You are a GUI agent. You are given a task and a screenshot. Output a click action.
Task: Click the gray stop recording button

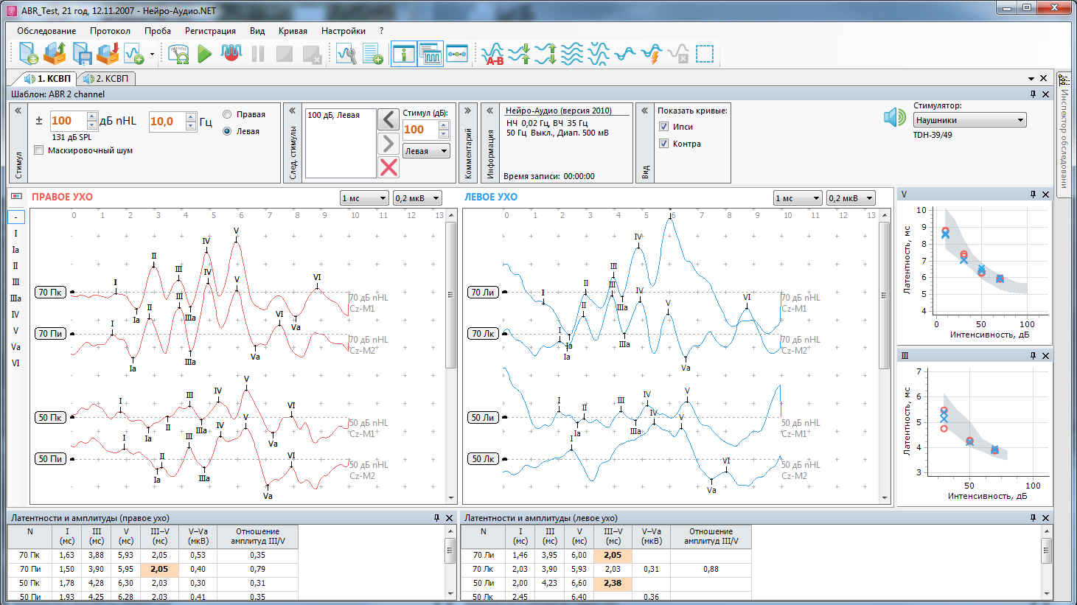tap(285, 54)
